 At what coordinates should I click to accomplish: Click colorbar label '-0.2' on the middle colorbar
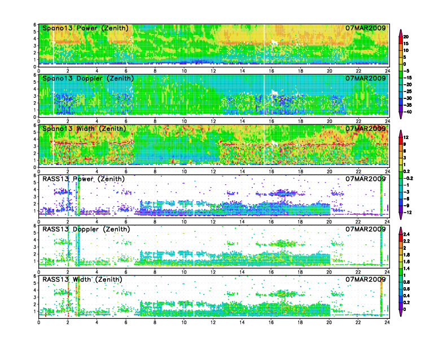pyautogui.click(x=408, y=179)
